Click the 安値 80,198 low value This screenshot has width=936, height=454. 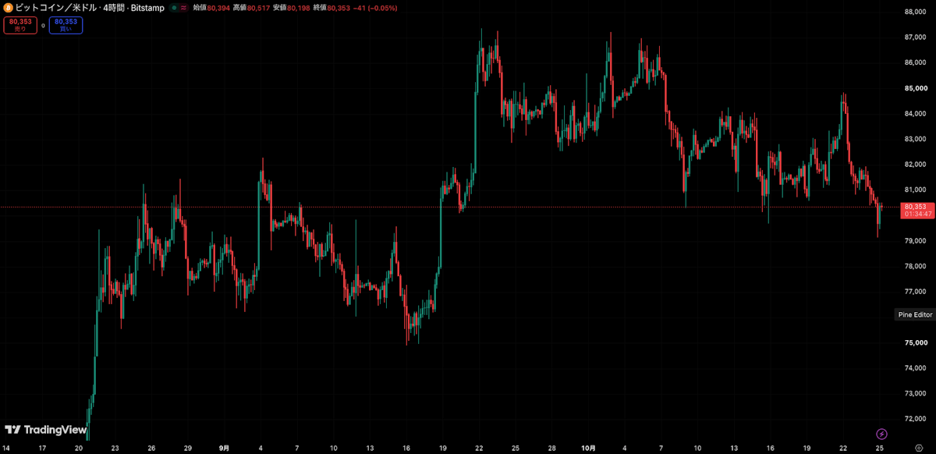coord(291,8)
